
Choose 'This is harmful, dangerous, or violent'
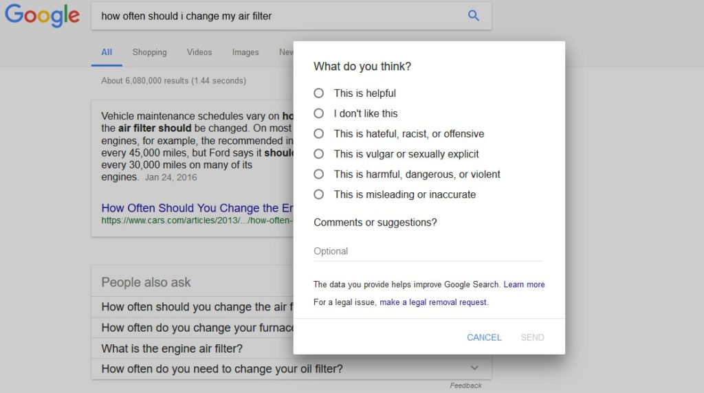tap(319, 175)
